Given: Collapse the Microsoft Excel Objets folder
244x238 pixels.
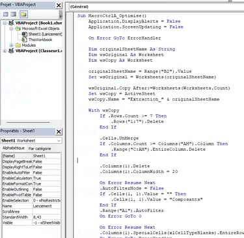Looking at the screenshot, I should point(12,29).
